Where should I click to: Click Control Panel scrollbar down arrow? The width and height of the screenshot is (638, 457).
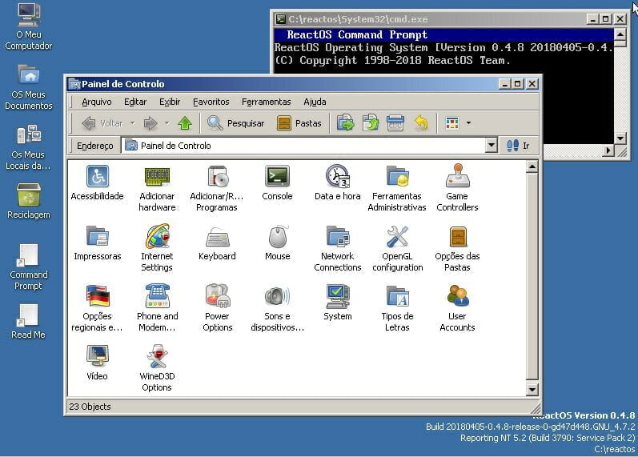(x=532, y=390)
